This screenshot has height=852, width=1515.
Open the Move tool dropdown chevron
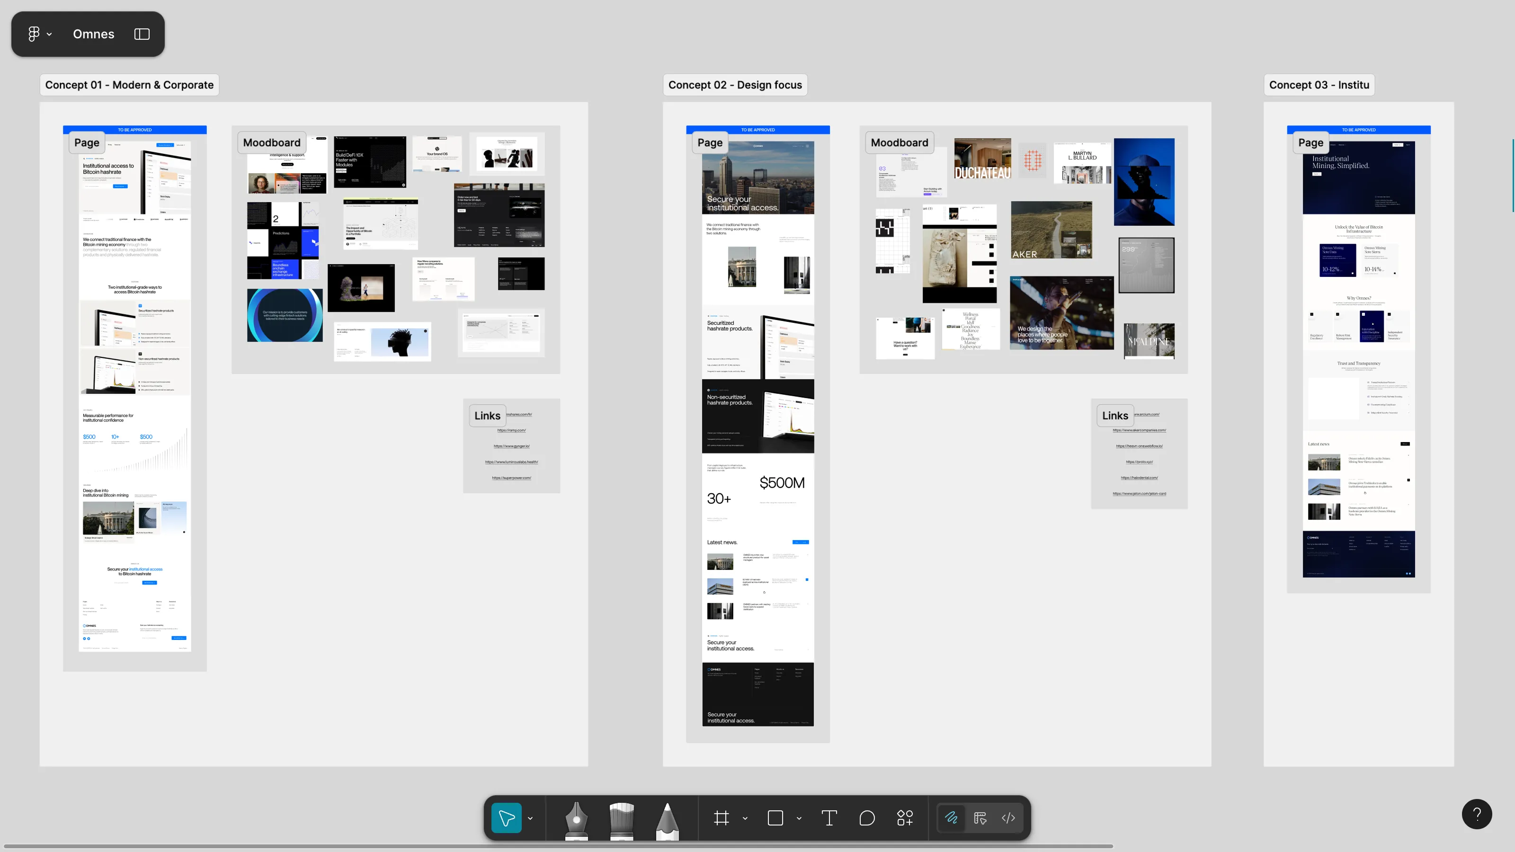(x=529, y=818)
